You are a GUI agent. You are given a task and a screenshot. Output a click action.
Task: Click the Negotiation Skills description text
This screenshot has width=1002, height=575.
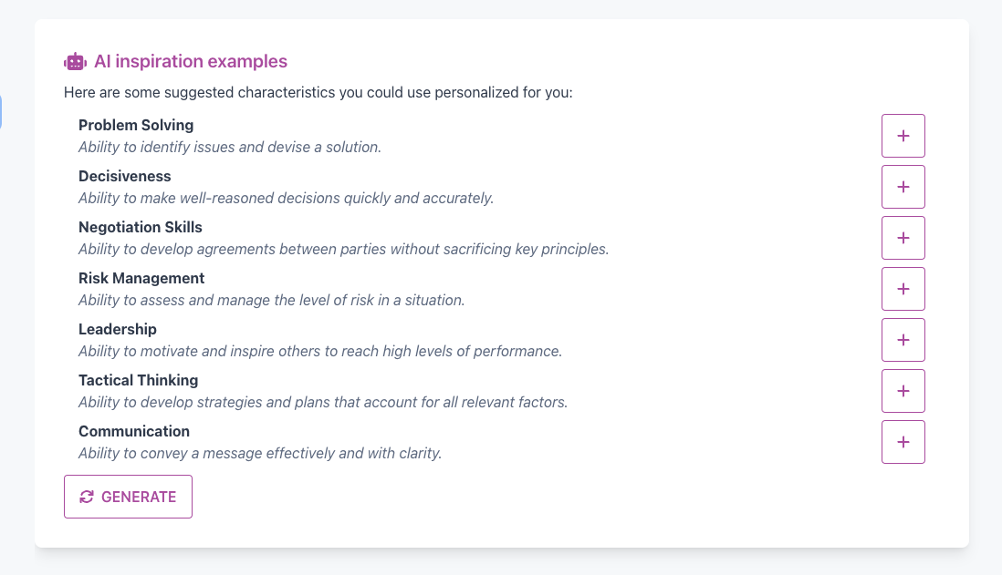point(344,249)
